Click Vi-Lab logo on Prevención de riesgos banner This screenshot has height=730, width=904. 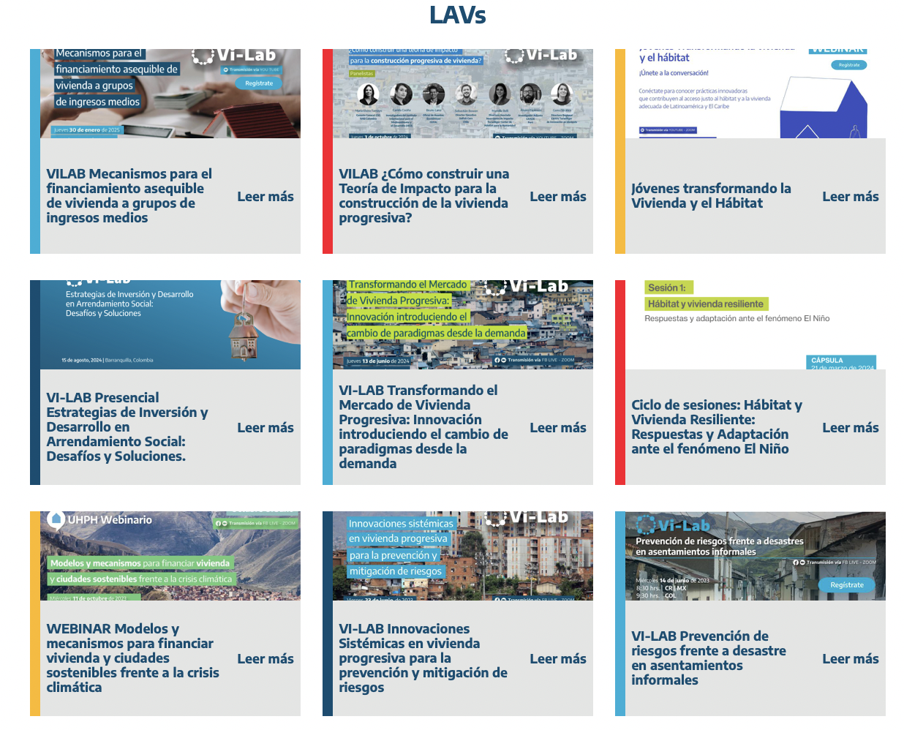(x=673, y=525)
